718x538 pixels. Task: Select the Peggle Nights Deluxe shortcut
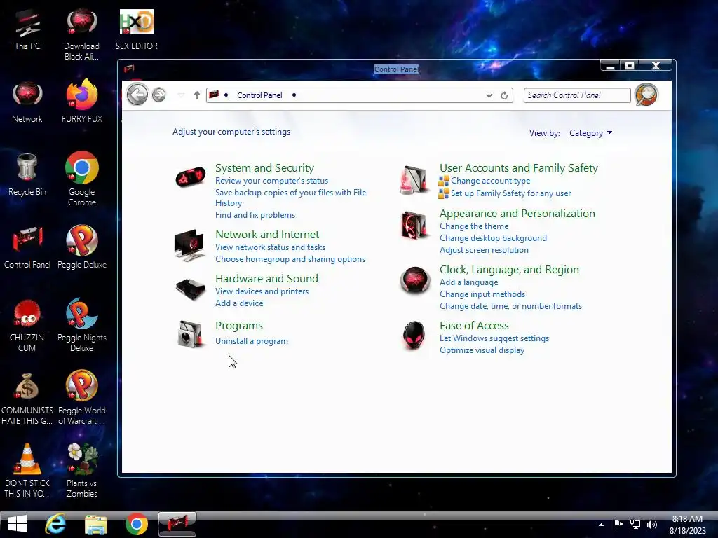coord(82,325)
